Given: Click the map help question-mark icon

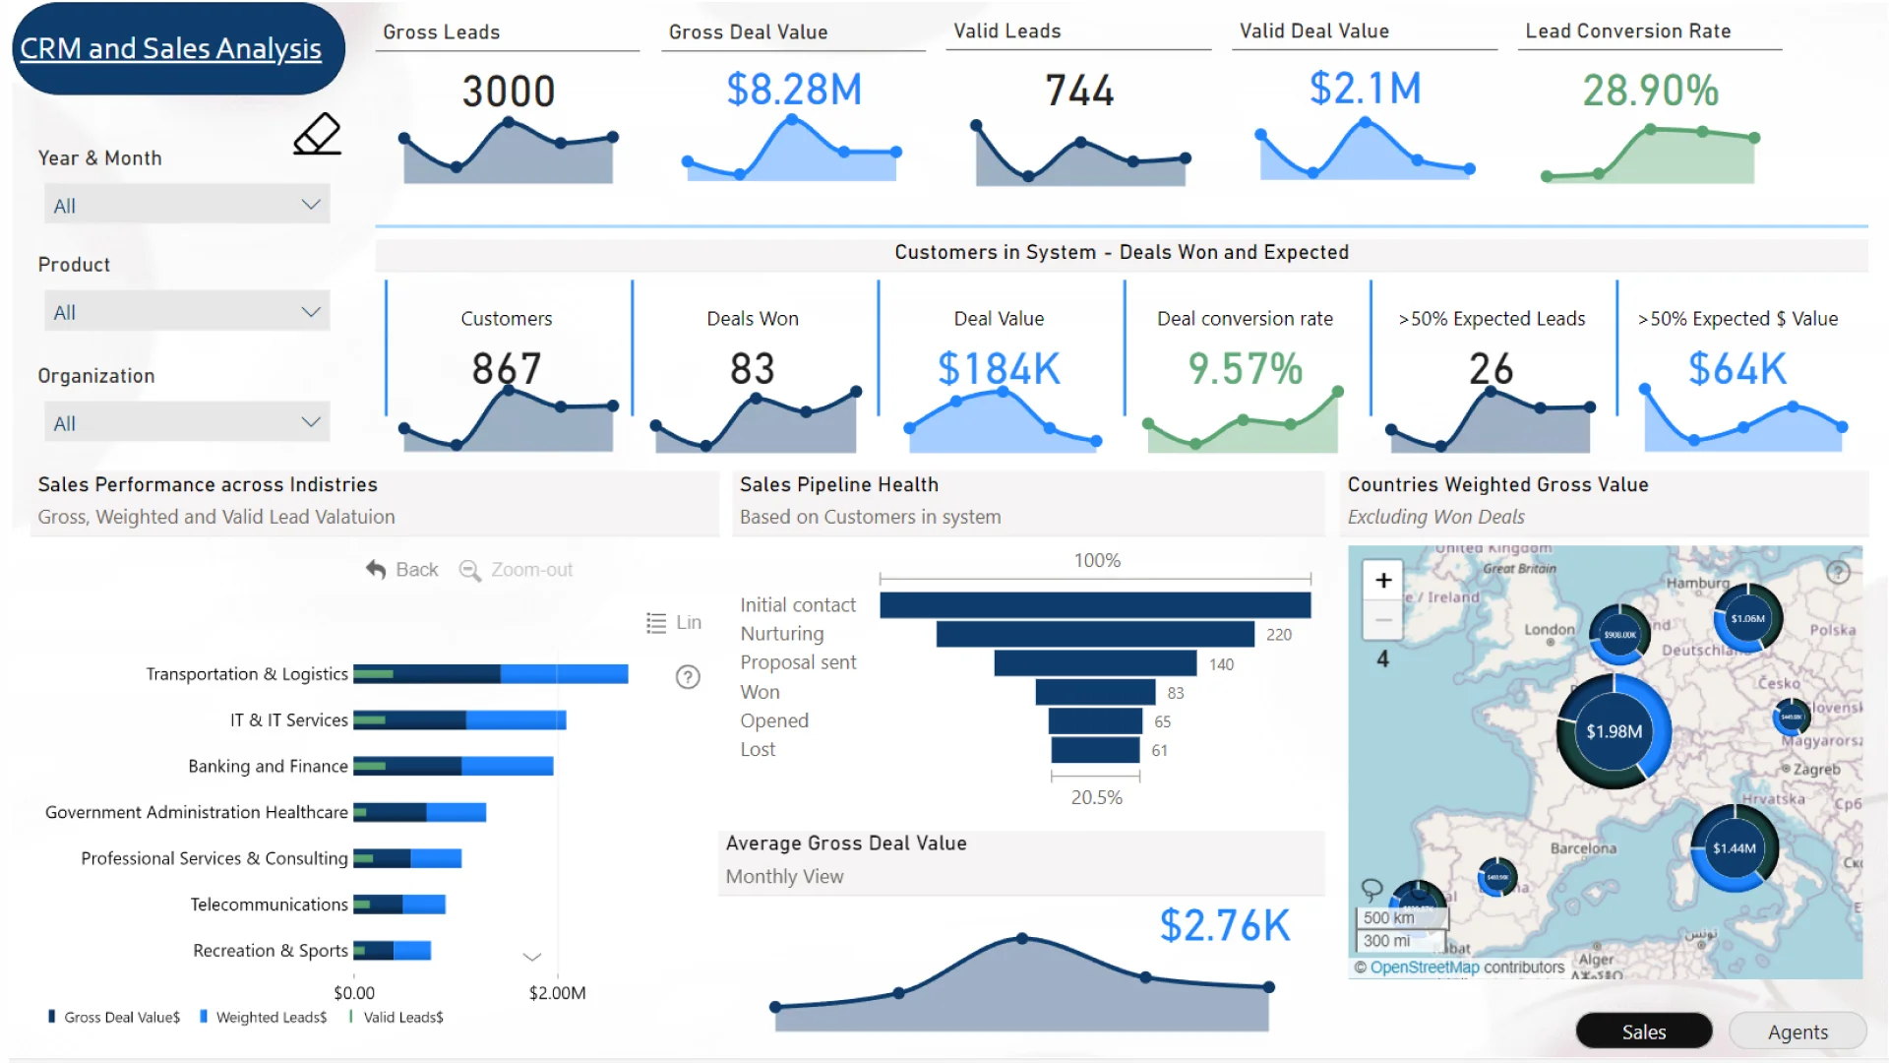Looking at the screenshot, I should [1838, 573].
